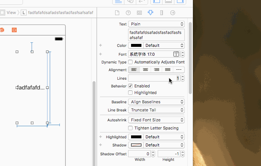Open the Quick Help inspector
Viewport: 261px width, 166px height.
tap(128, 13)
